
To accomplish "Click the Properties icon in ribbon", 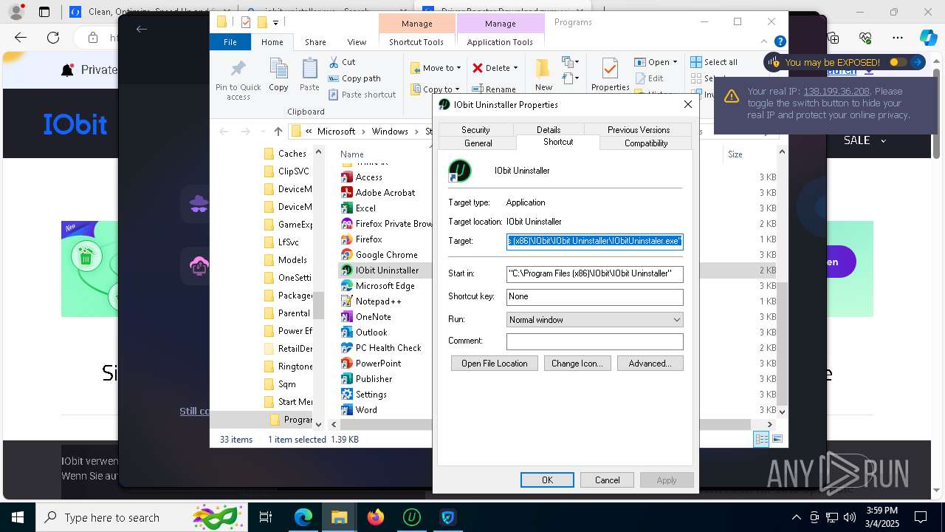I will click(610, 69).
